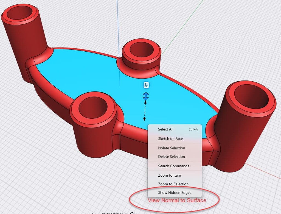Click the blue double-headed extrude gizmo arrow

[145, 96]
